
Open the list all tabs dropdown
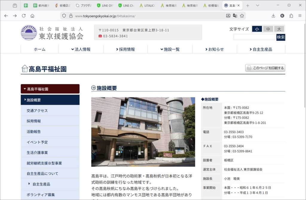pos(258,5)
